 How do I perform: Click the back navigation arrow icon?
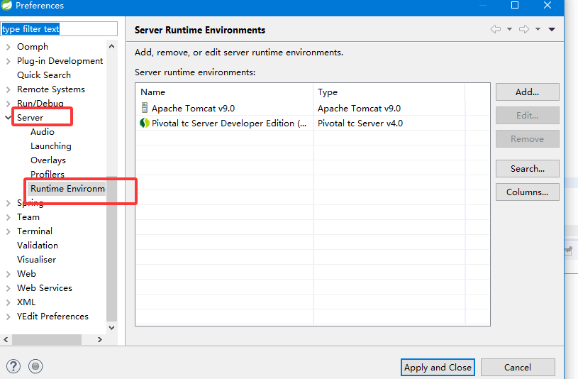(x=496, y=29)
